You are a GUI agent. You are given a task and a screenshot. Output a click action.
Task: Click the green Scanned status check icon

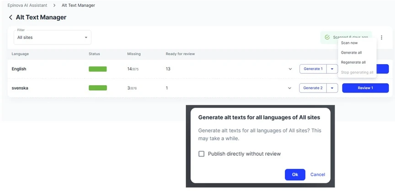click(327, 38)
